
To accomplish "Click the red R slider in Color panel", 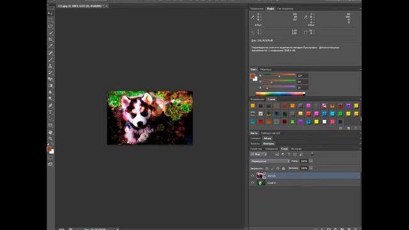I will [x=279, y=75].
